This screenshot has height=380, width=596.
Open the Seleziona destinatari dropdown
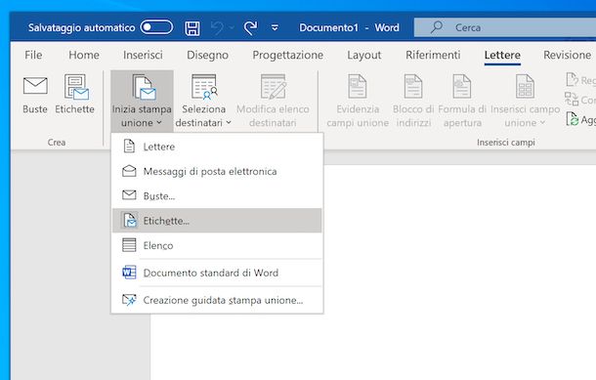[x=204, y=101]
